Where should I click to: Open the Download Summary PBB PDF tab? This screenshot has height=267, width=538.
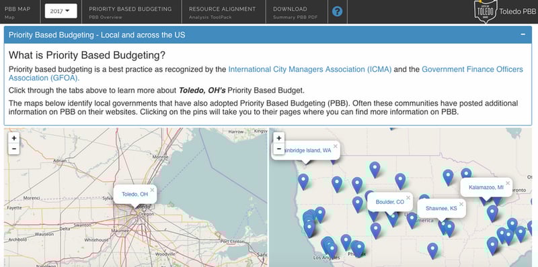pyautogui.click(x=295, y=12)
